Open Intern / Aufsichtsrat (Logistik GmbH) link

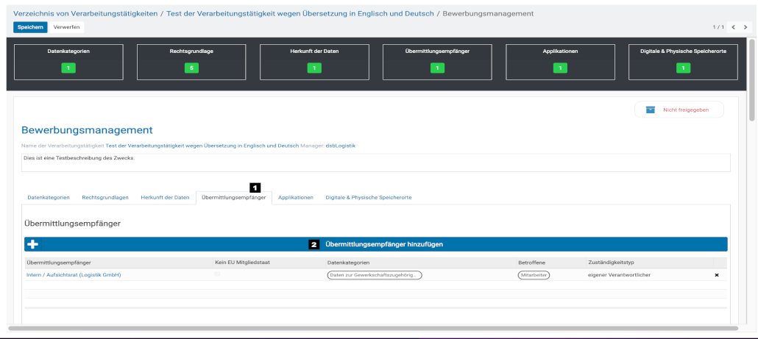pyautogui.click(x=74, y=275)
